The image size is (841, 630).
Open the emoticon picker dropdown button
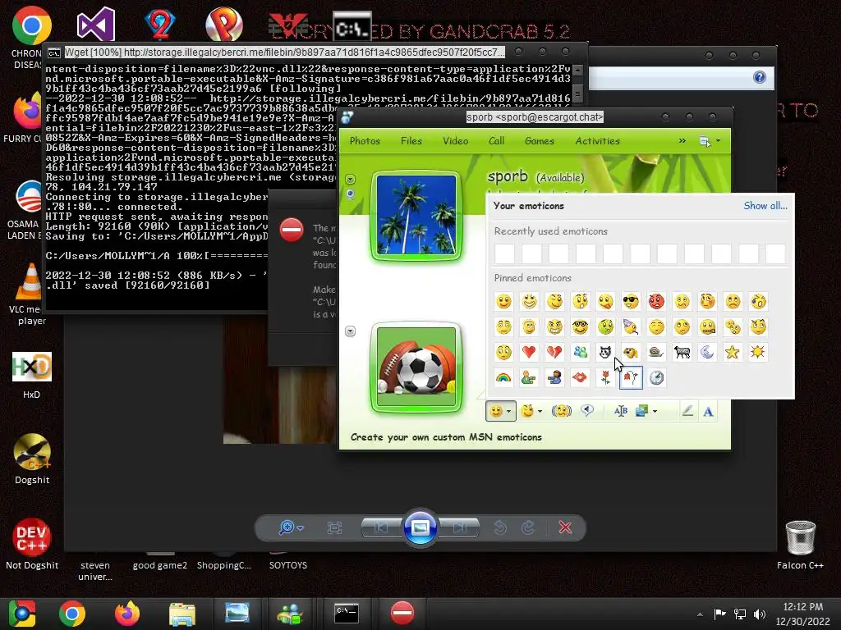501,411
